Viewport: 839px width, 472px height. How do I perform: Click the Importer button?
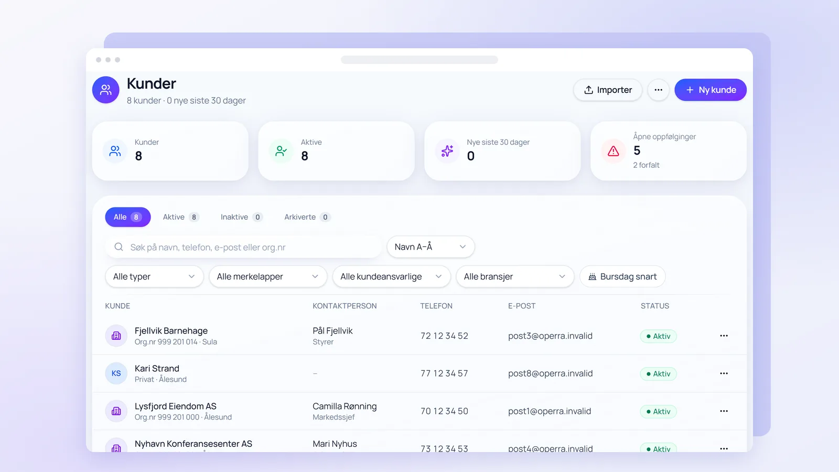[x=608, y=90]
